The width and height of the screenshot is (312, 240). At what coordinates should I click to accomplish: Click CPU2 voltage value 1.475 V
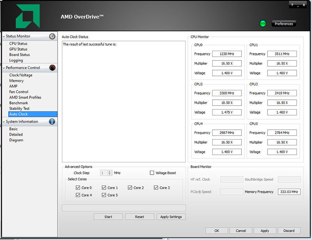(227, 112)
